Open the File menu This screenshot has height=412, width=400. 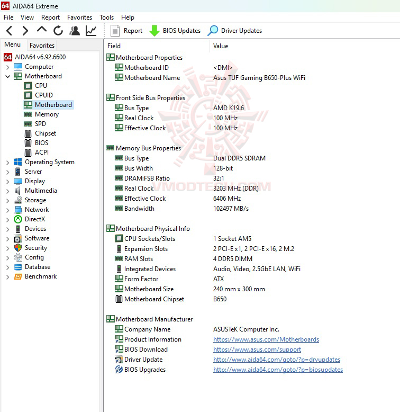tap(8, 17)
